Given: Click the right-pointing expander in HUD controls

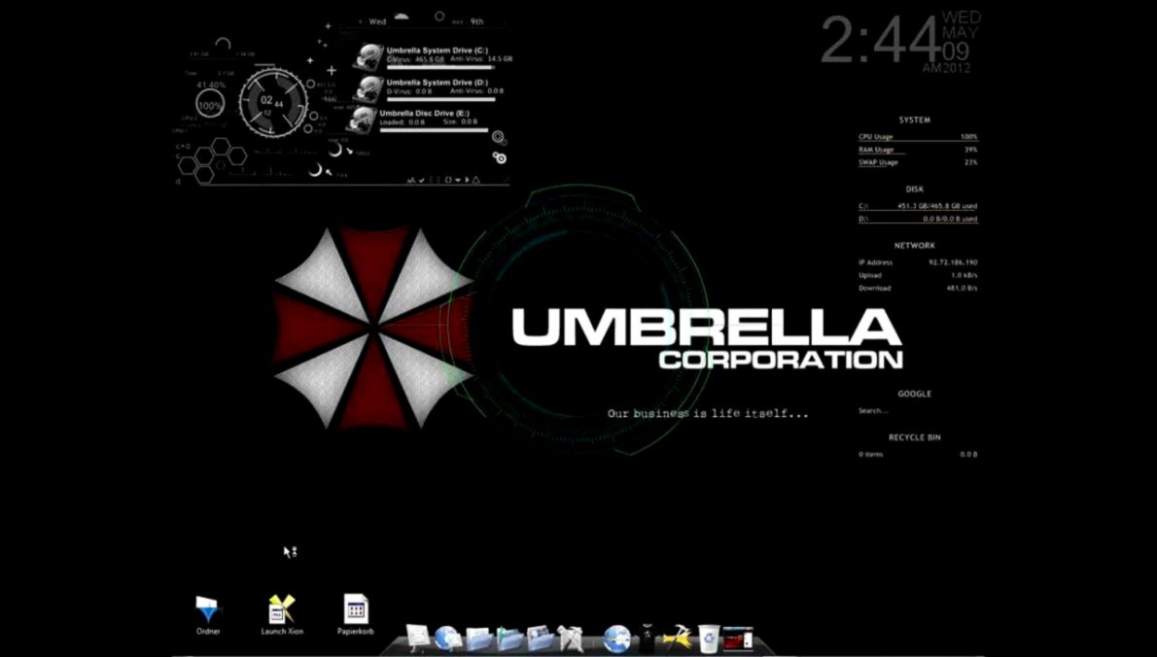Looking at the screenshot, I should pyautogui.click(x=468, y=180).
